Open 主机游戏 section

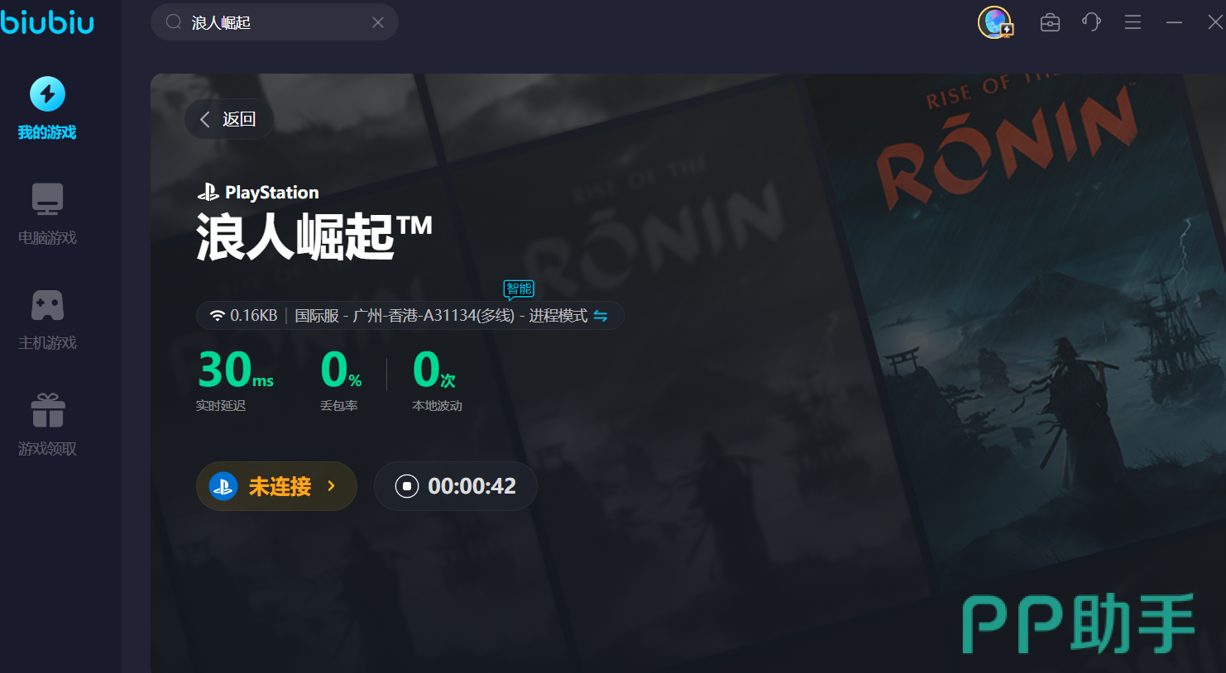coord(47,319)
